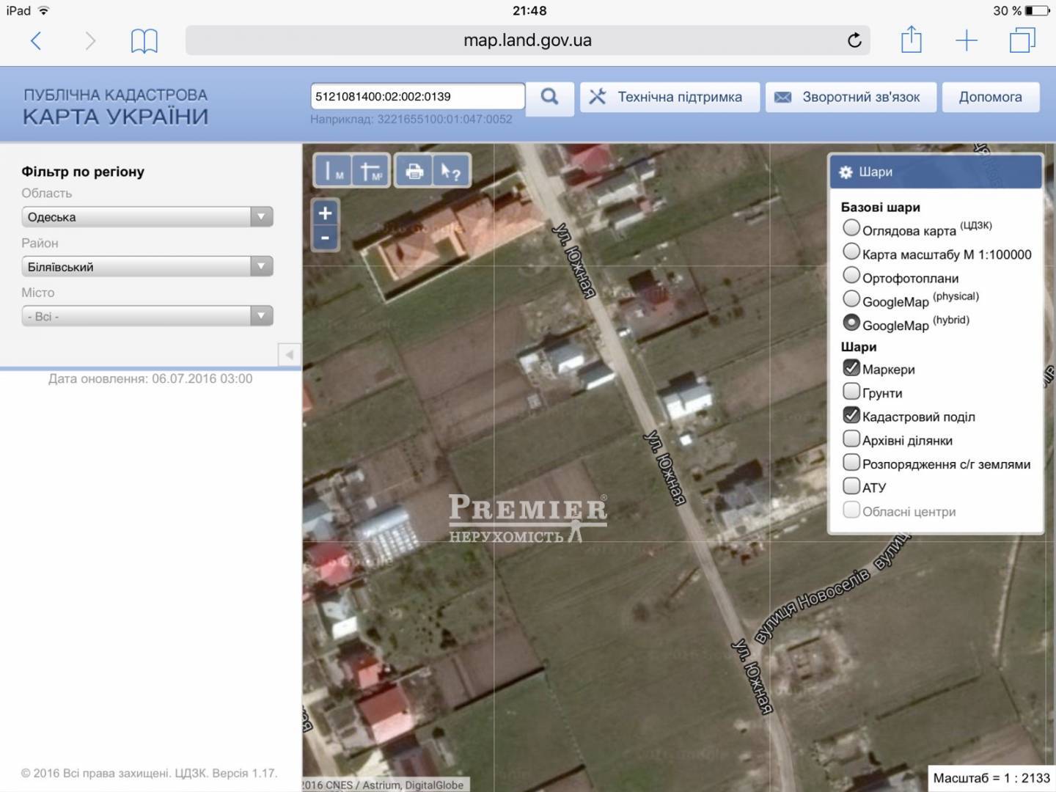The image size is (1056, 792).
Task: Click the print map icon
Action: click(414, 172)
